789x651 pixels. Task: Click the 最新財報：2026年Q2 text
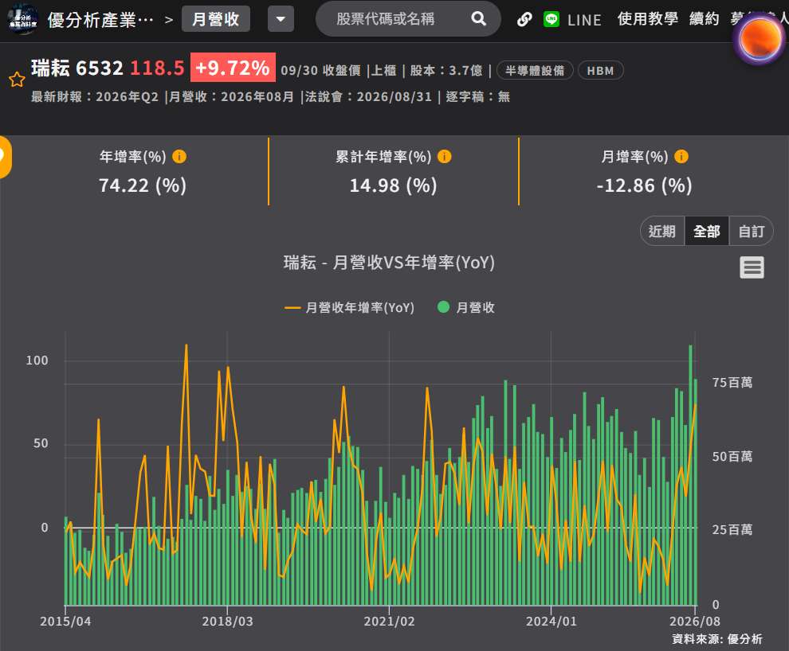pos(95,96)
